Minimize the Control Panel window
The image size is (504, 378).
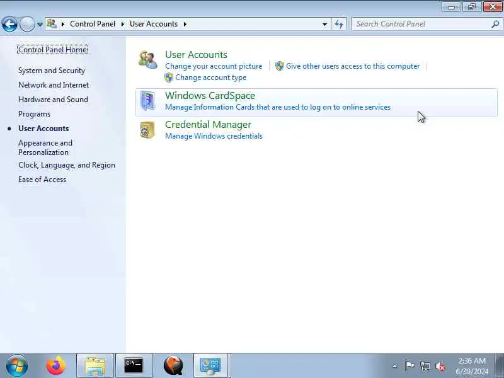[x=451, y=7]
